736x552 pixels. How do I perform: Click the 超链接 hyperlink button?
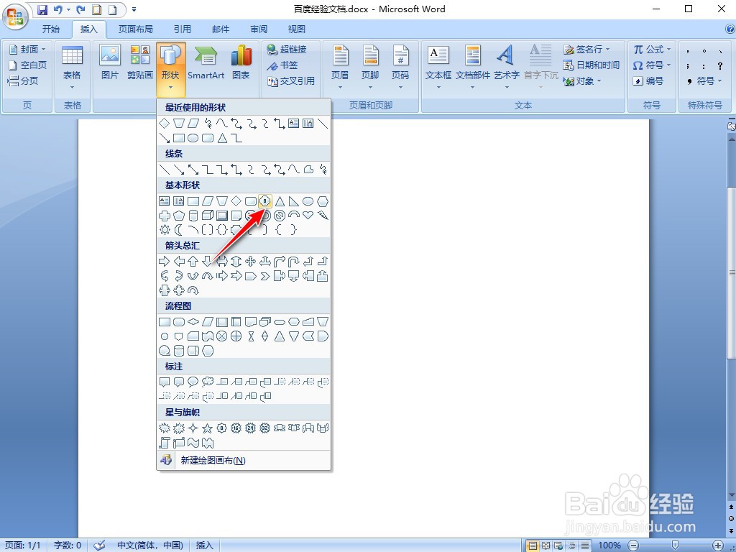point(287,50)
